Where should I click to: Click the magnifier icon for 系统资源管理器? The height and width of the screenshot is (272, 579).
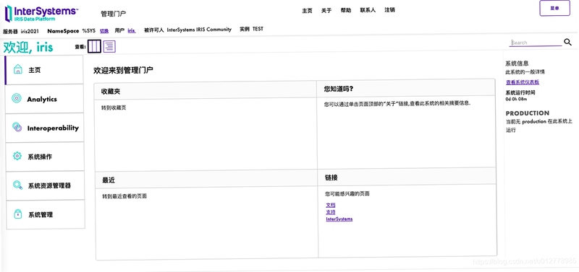pos(17,185)
